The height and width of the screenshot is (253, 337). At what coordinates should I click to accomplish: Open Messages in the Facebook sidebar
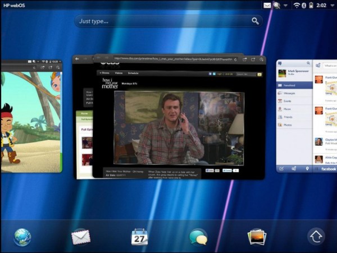click(294, 93)
